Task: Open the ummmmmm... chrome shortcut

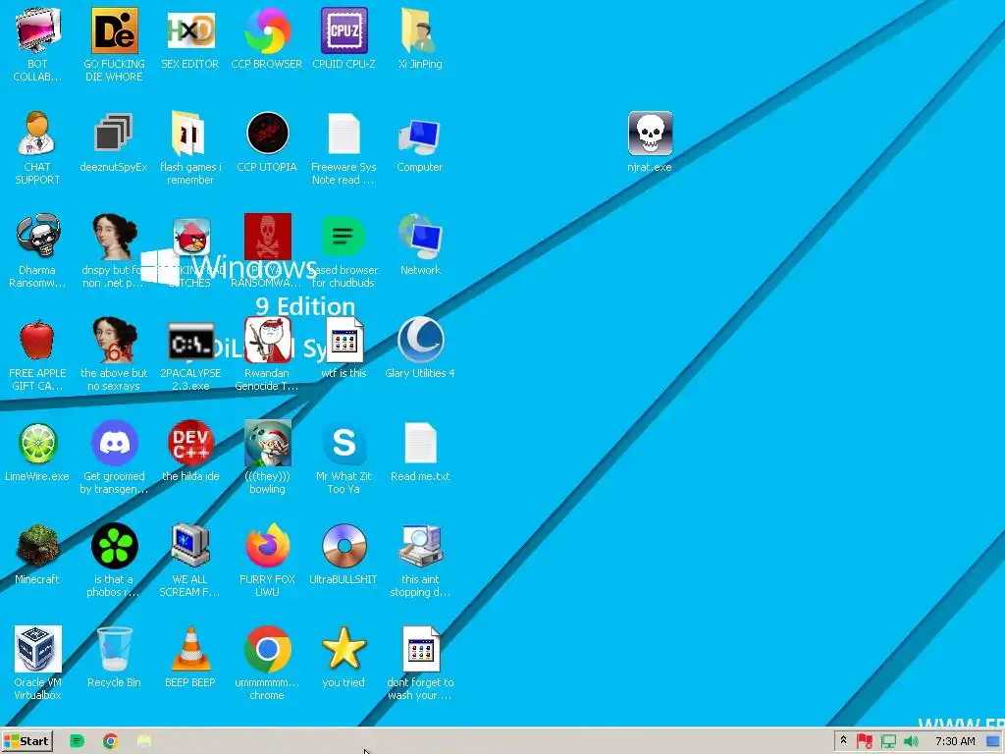Action: click(x=267, y=663)
